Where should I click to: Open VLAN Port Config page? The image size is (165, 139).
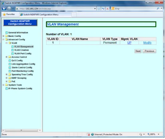coord(23,53)
